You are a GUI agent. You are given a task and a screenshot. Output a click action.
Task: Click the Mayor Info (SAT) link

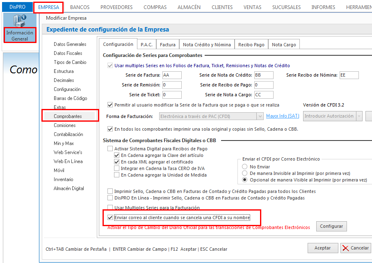(283, 116)
